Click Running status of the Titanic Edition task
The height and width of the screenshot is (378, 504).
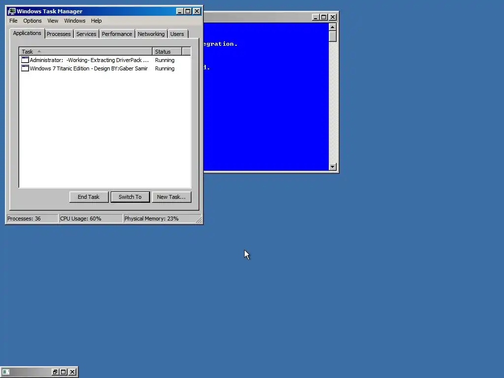(164, 68)
